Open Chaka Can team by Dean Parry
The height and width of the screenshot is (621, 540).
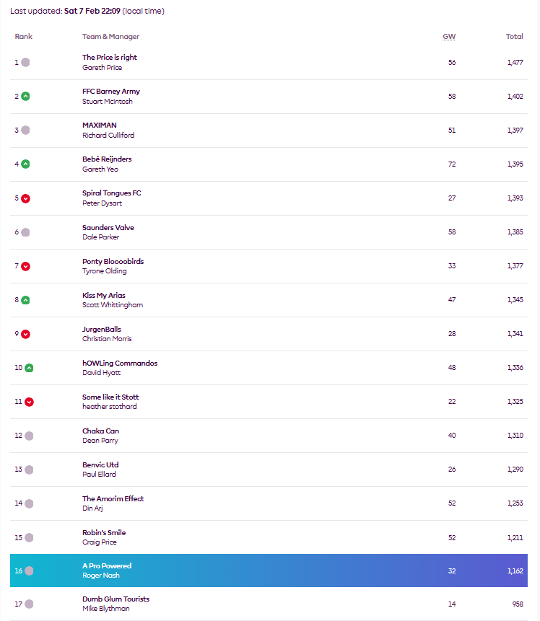(x=100, y=431)
